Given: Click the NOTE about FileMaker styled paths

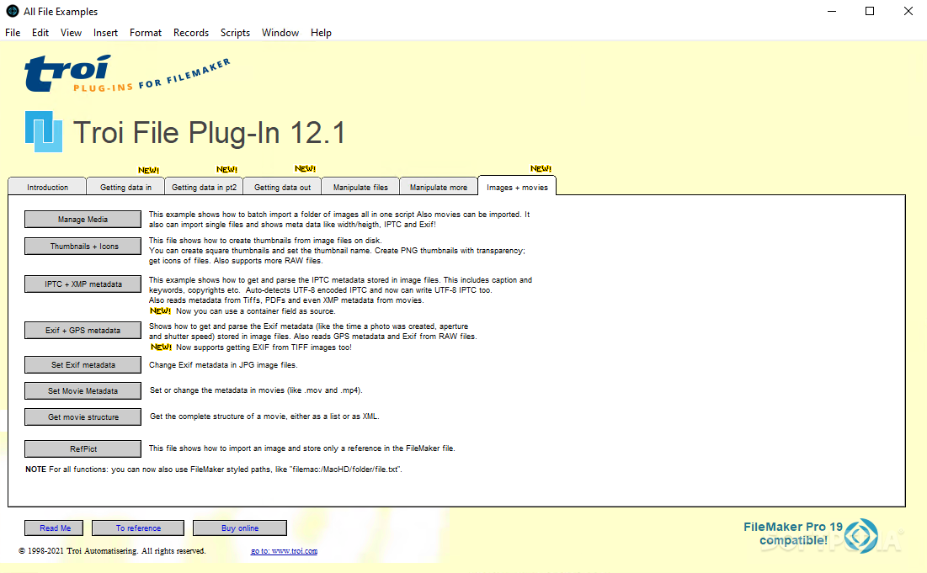Looking at the screenshot, I should click(213, 470).
